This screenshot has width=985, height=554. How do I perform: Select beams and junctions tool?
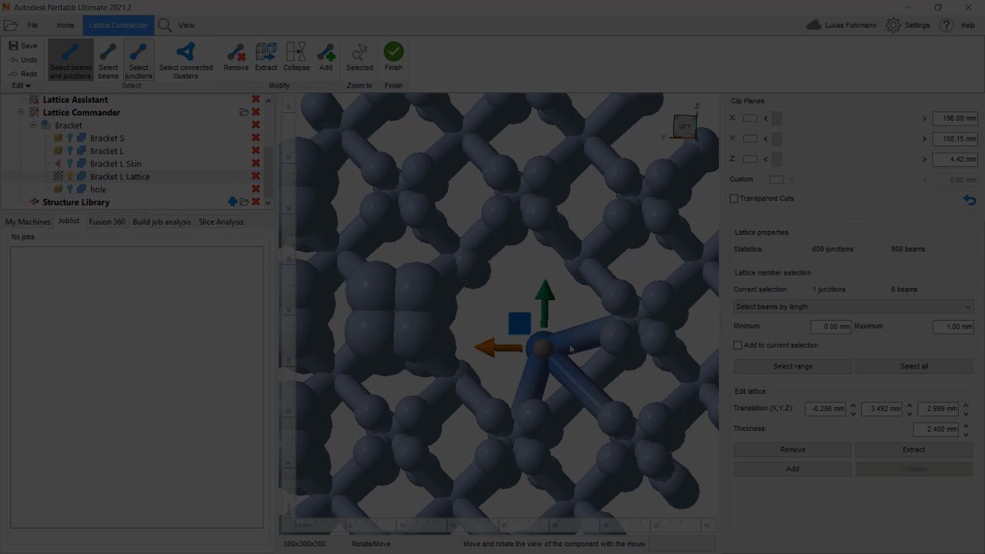point(70,60)
